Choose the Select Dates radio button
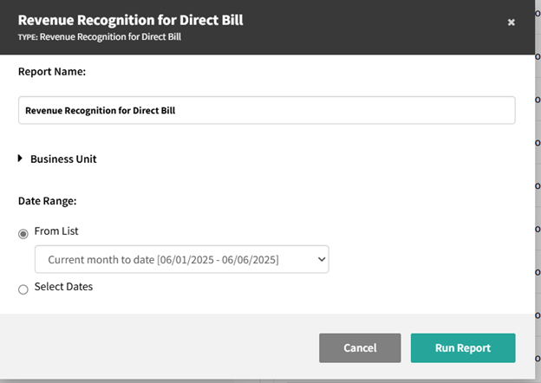541x383 pixels. click(x=23, y=289)
